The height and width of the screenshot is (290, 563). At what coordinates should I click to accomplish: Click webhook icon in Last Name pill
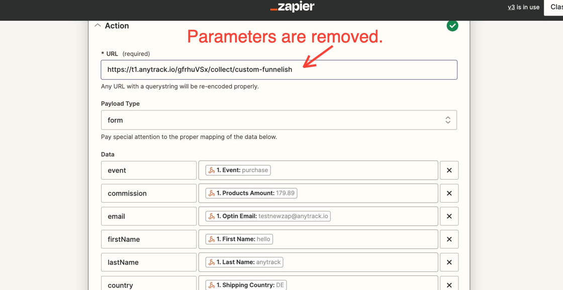pyautogui.click(x=212, y=262)
